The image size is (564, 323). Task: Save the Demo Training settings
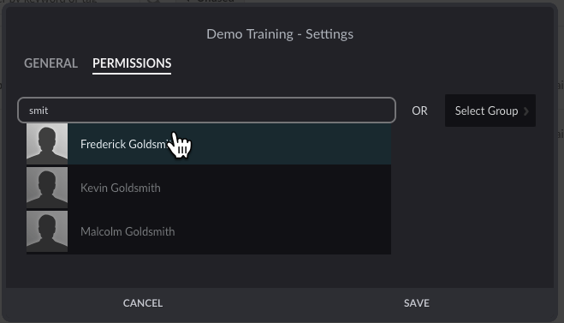(417, 303)
